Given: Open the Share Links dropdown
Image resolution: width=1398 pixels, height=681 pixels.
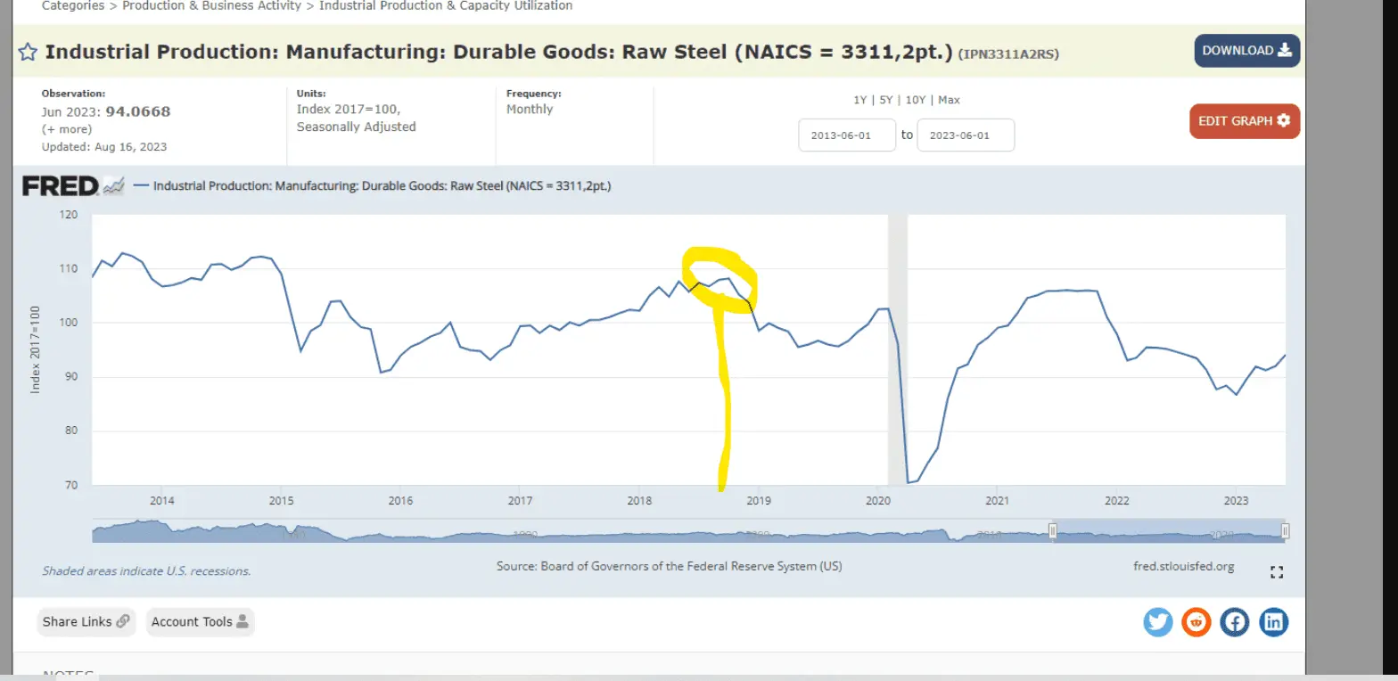Looking at the screenshot, I should click(86, 622).
